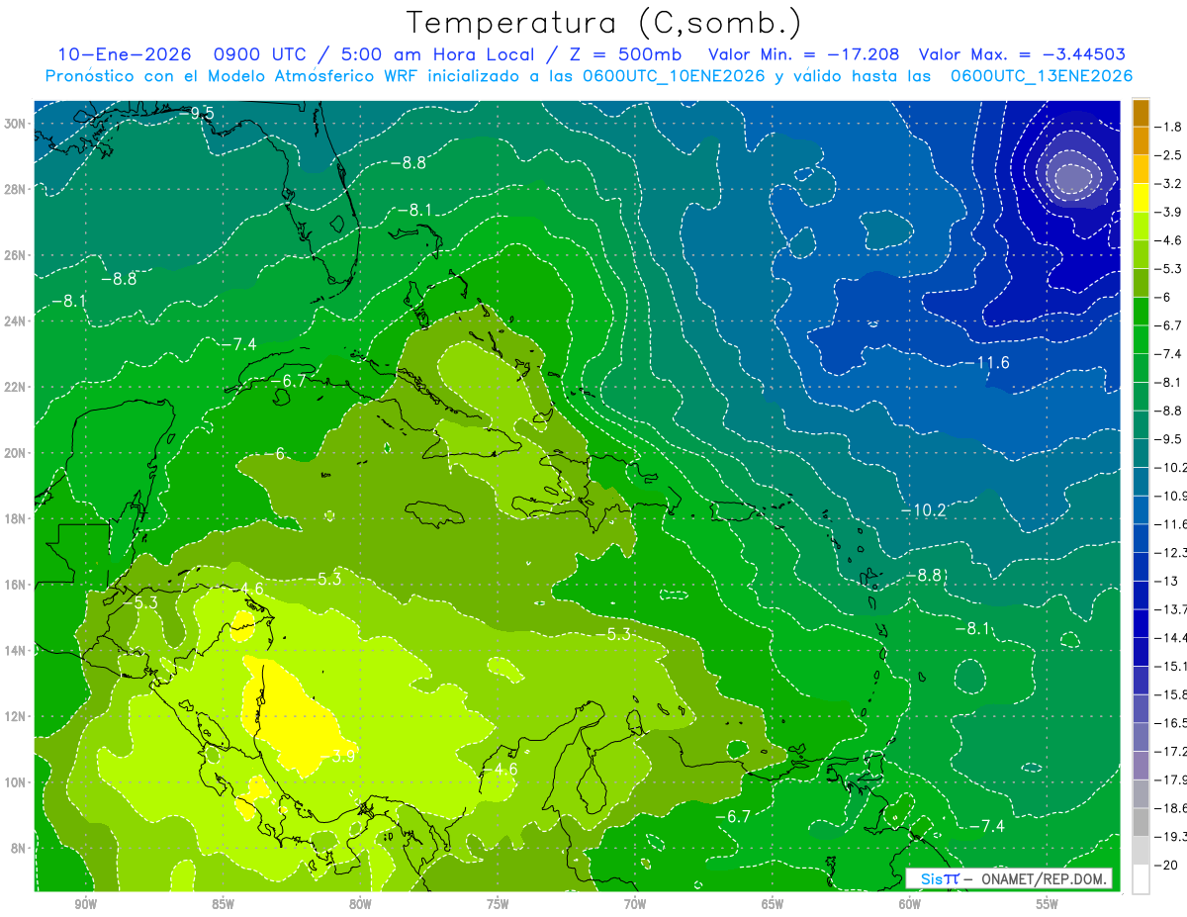Click the 16N latitude axis label

click(x=16, y=584)
